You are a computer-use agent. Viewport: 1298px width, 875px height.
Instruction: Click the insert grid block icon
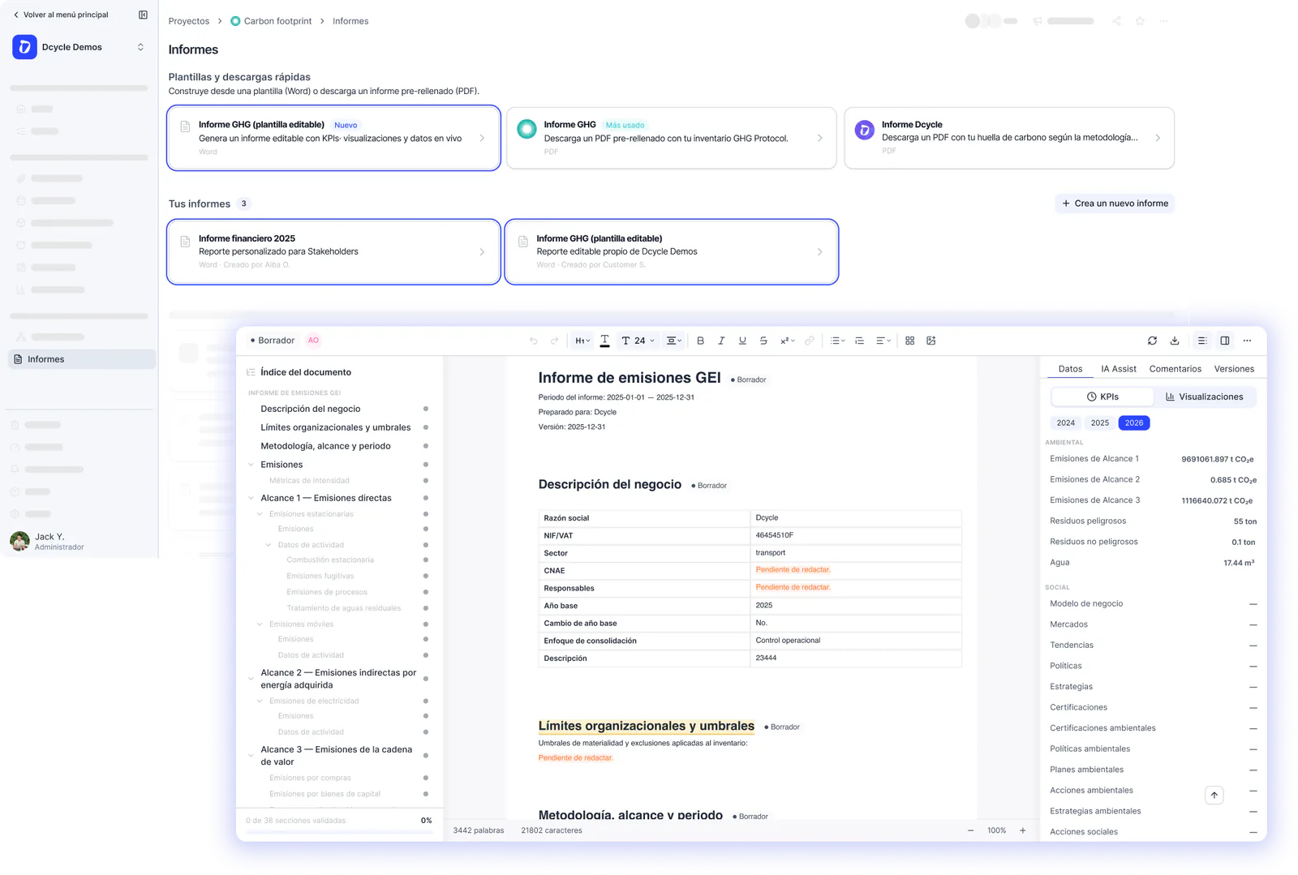point(909,341)
